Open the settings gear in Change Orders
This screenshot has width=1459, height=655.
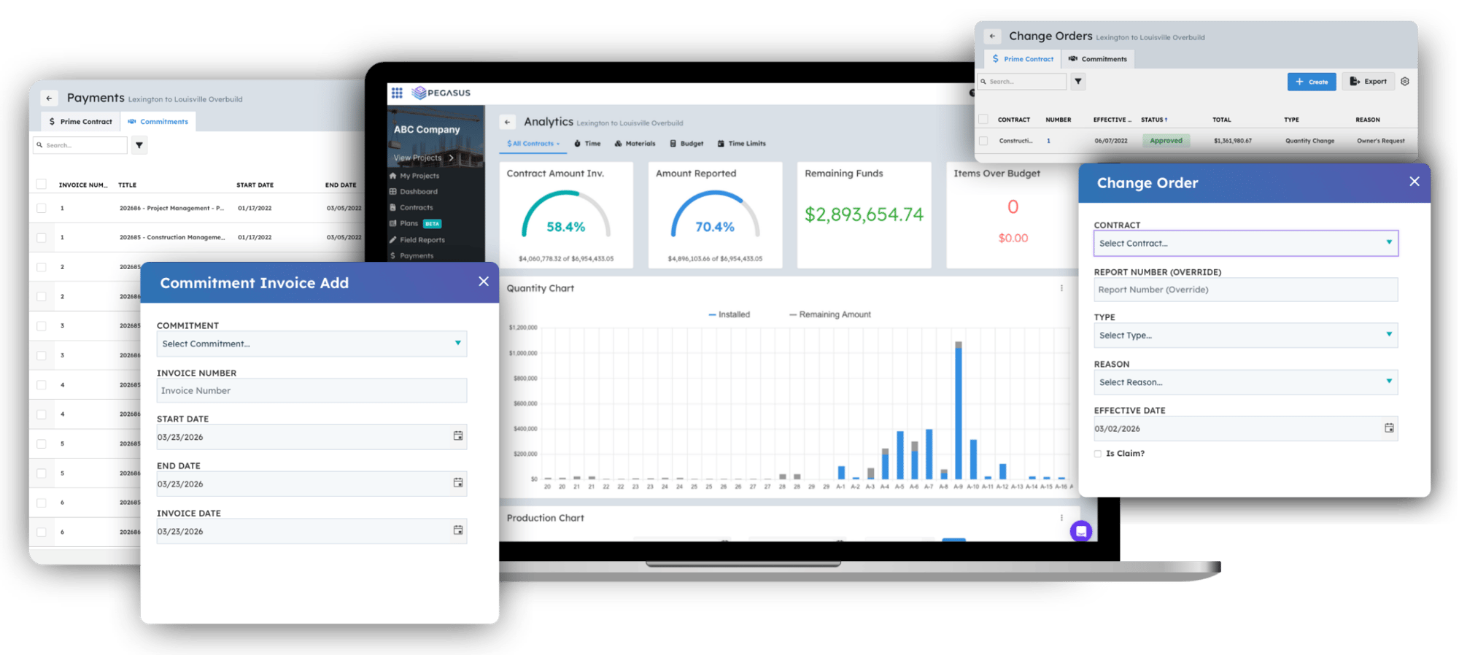(x=1404, y=82)
